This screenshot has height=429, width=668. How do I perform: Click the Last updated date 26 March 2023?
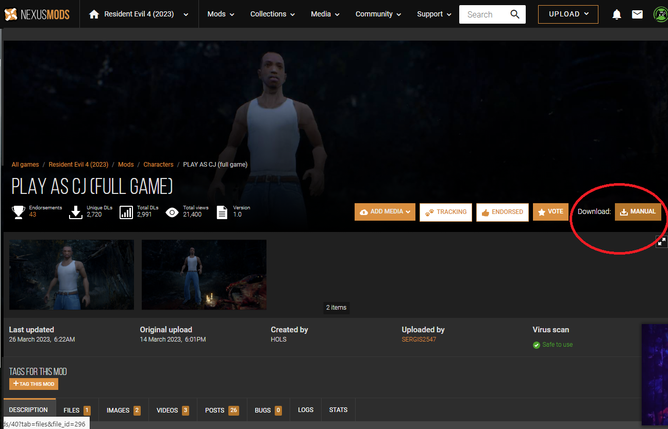(x=42, y=339)
